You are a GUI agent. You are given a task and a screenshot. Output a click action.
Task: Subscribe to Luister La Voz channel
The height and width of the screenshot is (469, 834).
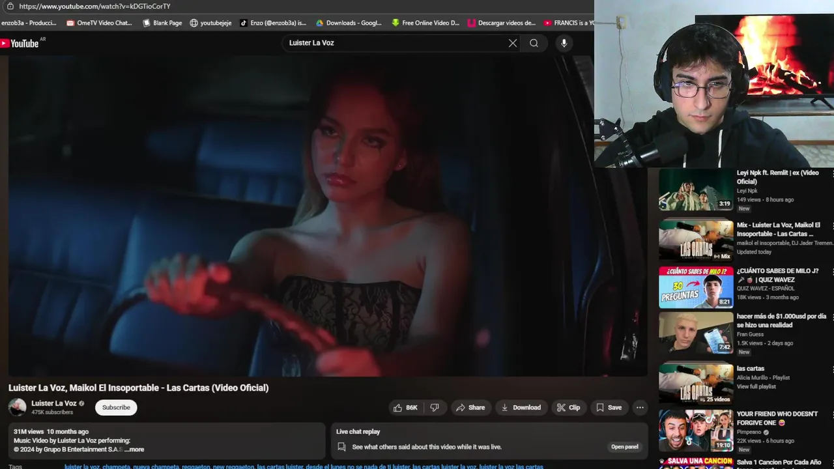click(116, 408)
